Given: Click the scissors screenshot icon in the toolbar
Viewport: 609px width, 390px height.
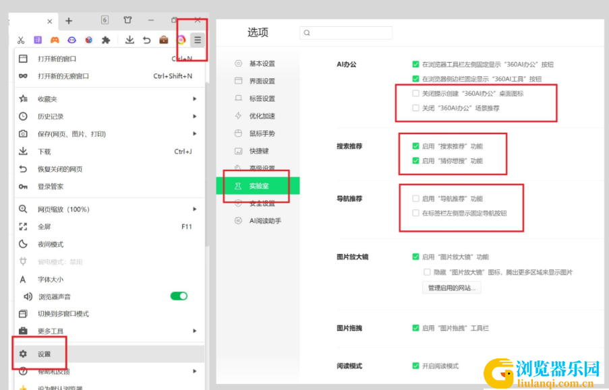Looking at the screenshot, I should click(21, 40).
